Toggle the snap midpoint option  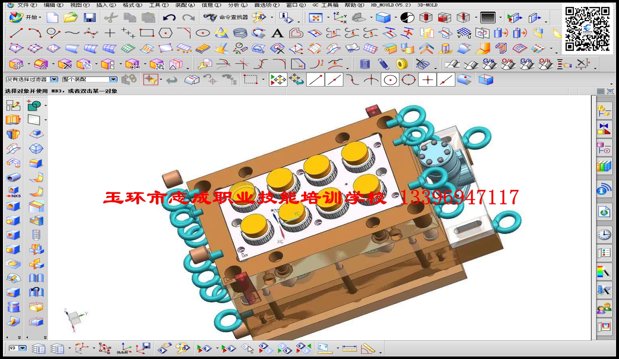point(334,79)
